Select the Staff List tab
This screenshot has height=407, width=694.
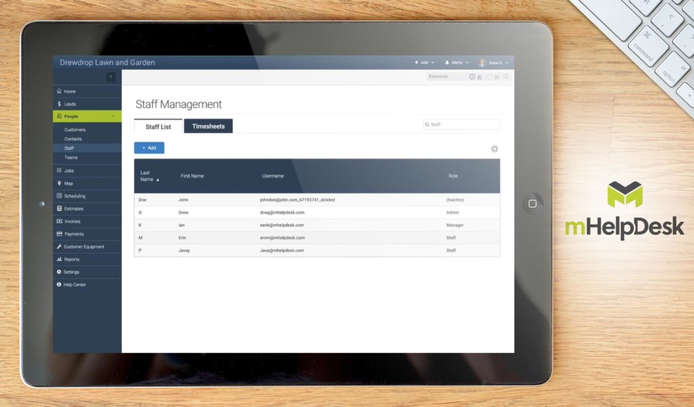click(158, 127)
